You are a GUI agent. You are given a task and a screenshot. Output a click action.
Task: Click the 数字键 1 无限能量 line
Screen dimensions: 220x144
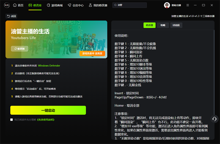tap(135, 44)
